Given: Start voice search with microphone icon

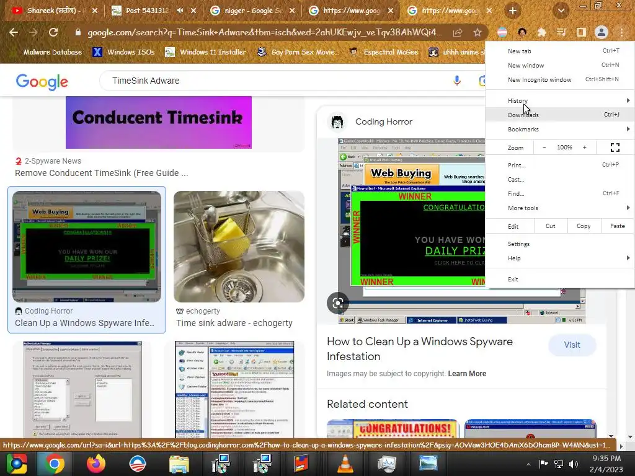Looking at the screenshot, I should click(x=457, y=81).
